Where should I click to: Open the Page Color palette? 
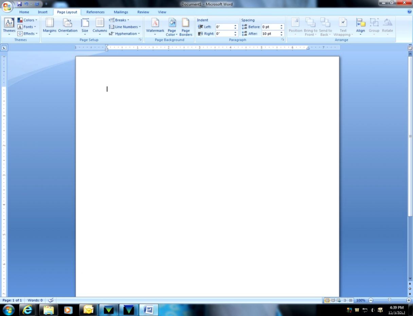tap(172, 26)
